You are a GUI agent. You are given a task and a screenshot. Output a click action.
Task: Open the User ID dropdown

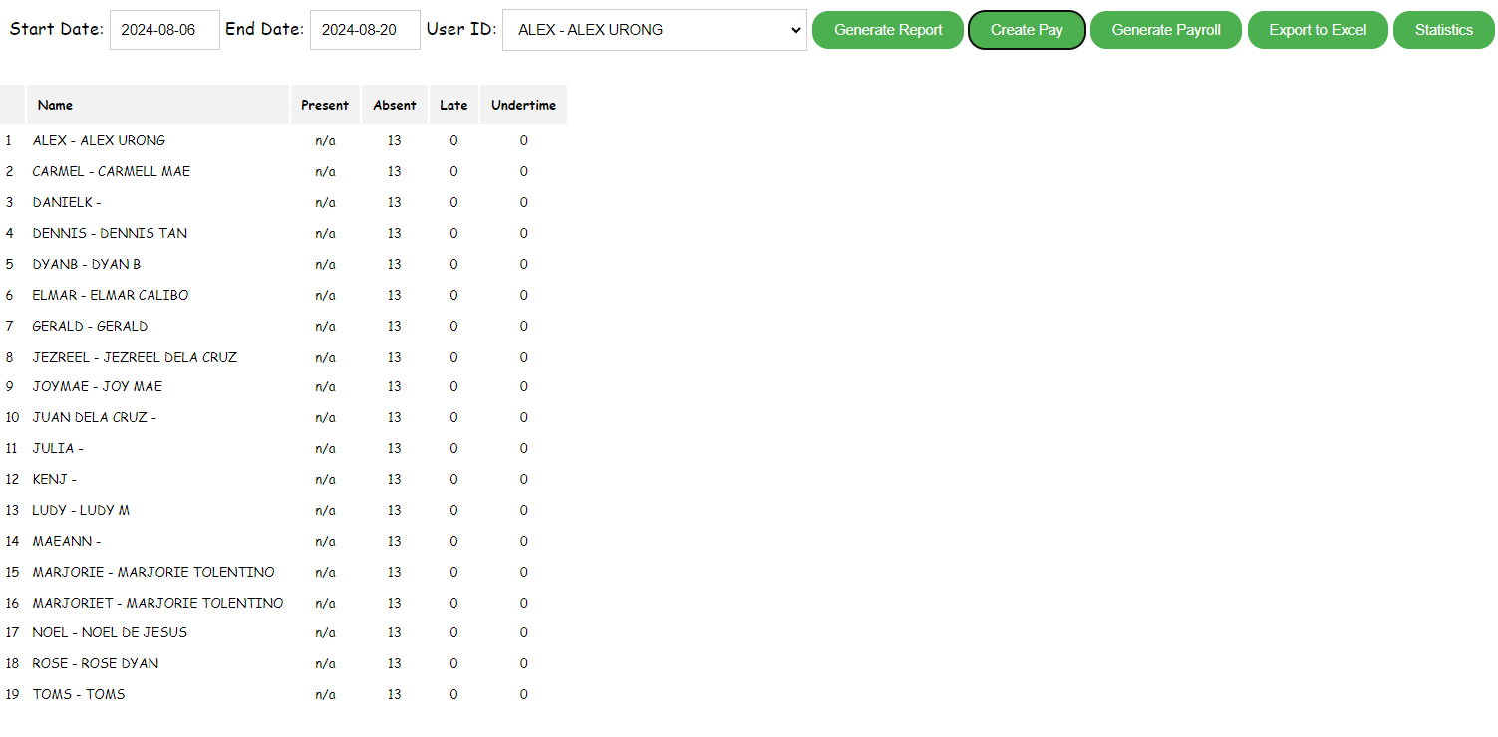[x=655, y=30]
